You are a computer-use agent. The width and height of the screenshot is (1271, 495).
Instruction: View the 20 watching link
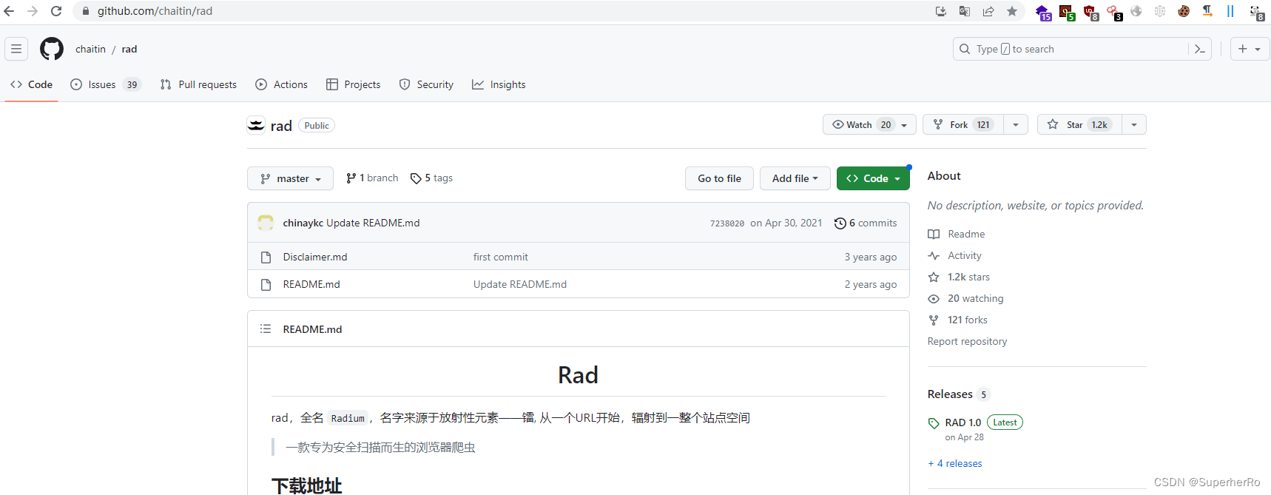[976, 298]
